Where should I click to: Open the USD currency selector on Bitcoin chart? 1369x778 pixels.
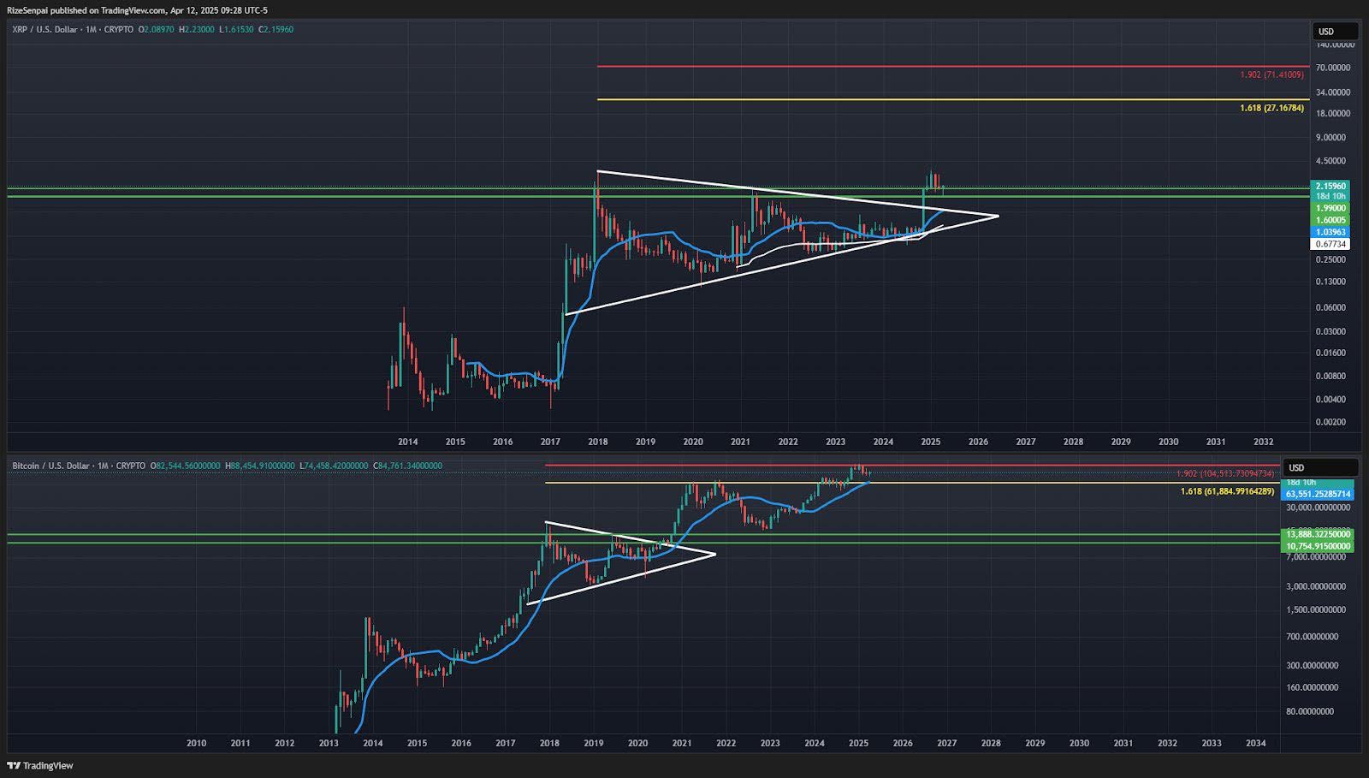1322,467
